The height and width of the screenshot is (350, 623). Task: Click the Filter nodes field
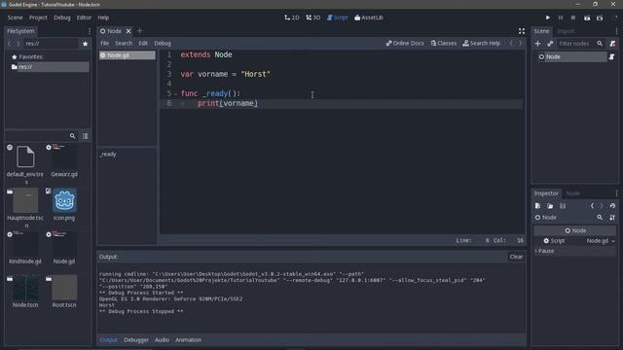pyautogui.click(x=581, y=44)
